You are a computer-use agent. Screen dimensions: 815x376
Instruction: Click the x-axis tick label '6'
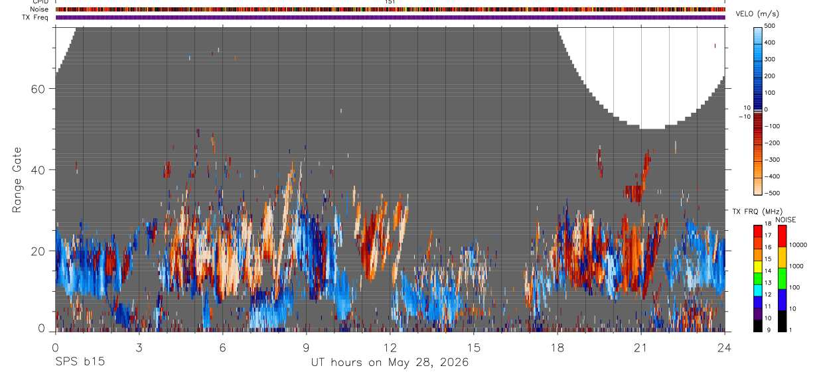[x=223, y=347]
